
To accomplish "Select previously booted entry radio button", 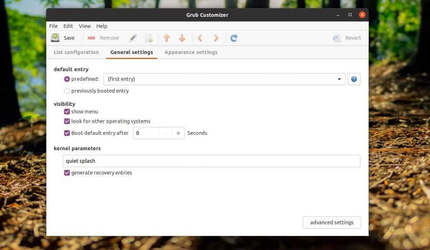I will tap(67, 91).
